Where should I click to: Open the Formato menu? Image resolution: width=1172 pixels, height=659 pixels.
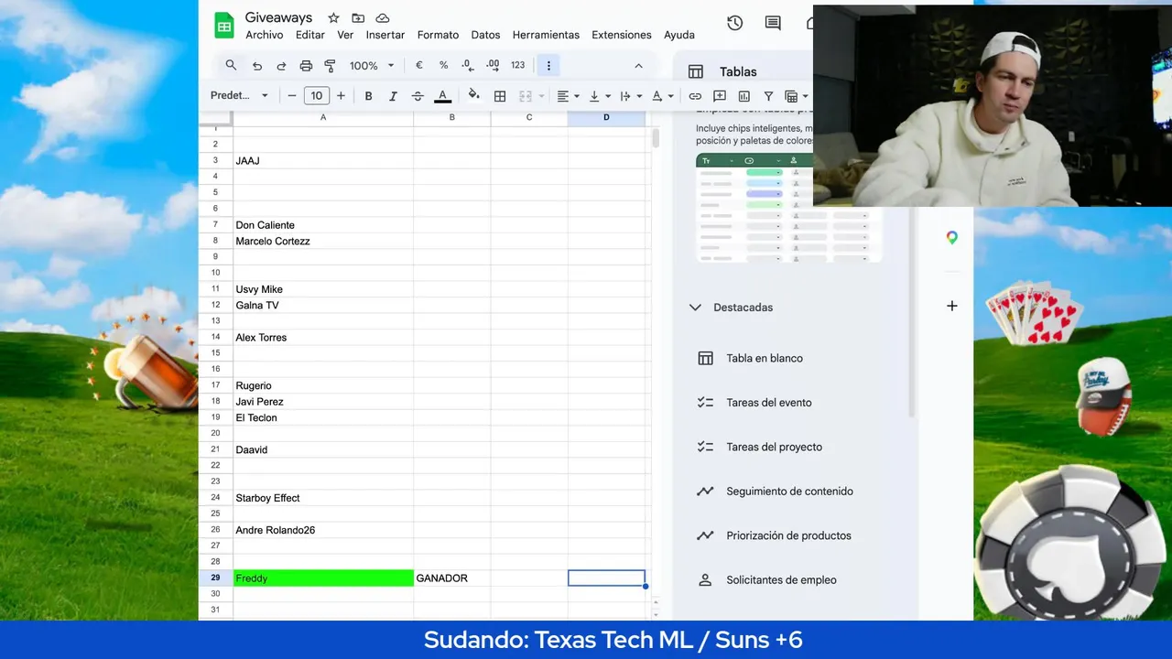[x=438, y=35]
